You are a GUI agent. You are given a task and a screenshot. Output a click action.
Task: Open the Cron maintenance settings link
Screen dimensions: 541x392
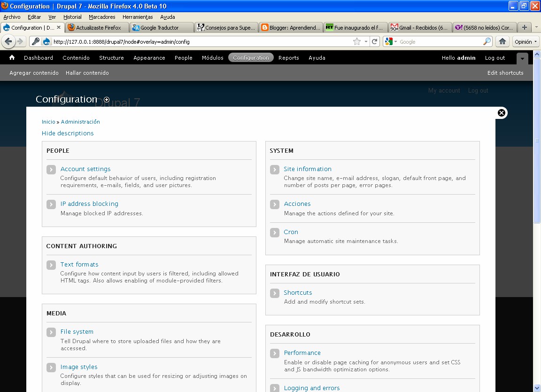291,232
